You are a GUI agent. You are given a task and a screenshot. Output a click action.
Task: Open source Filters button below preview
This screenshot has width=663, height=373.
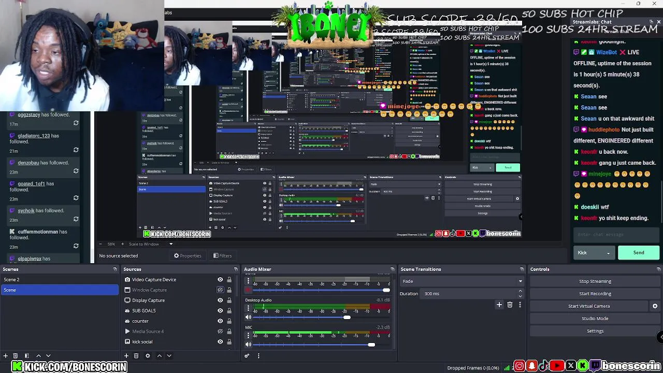pyautogui.click(x=222, y=255)
